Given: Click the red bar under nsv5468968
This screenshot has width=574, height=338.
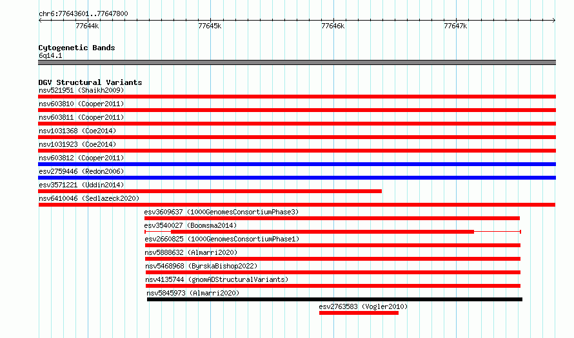Looking at the screenshot, I should click(333, 272).
